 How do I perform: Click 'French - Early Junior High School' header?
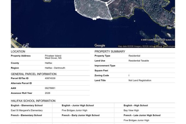81,115
